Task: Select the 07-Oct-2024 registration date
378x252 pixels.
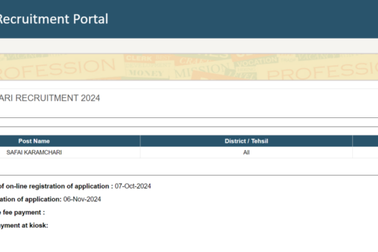Action: pos(133,186)
